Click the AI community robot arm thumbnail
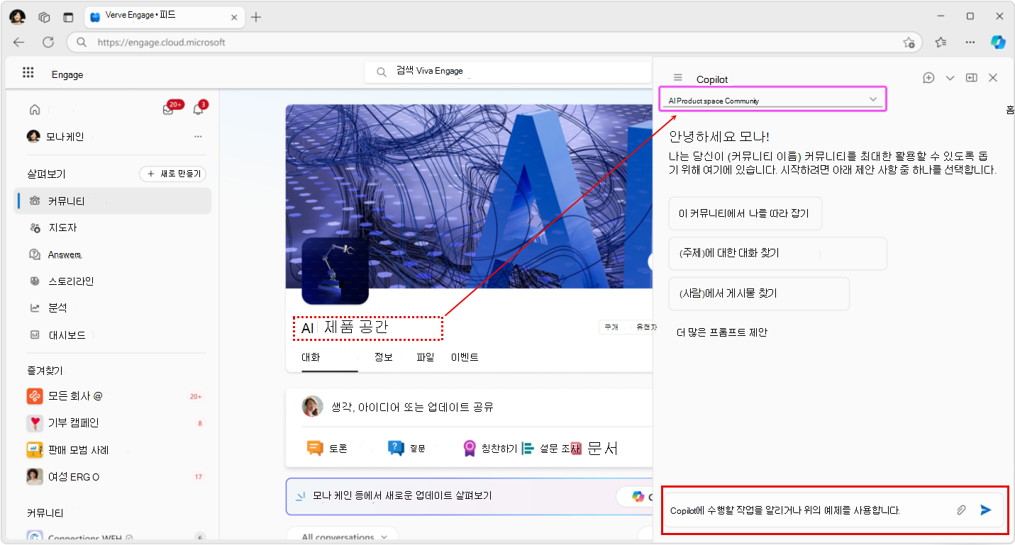Screen dimensions: 1015x545 335,271
